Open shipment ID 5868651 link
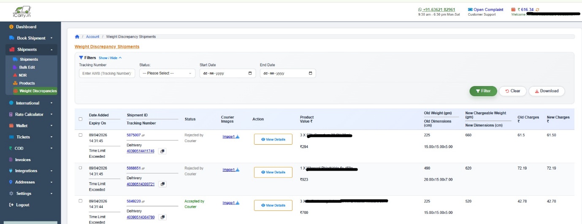The image size is (582, 224). 134,168
